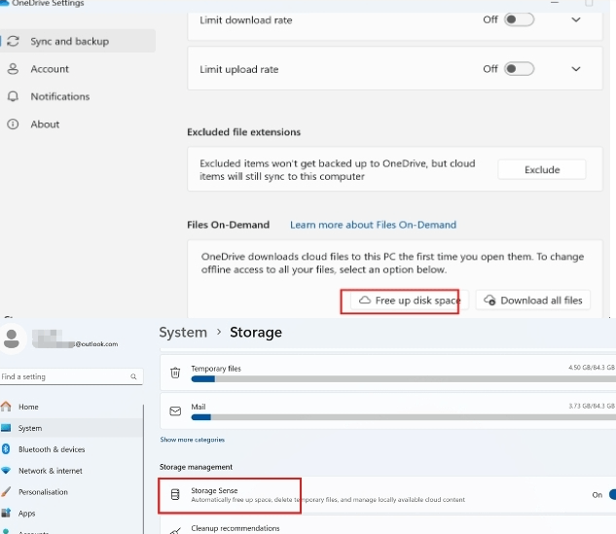The image size is (616, 534).
Task: Click the Storage management heading
Action: [196, 467]
